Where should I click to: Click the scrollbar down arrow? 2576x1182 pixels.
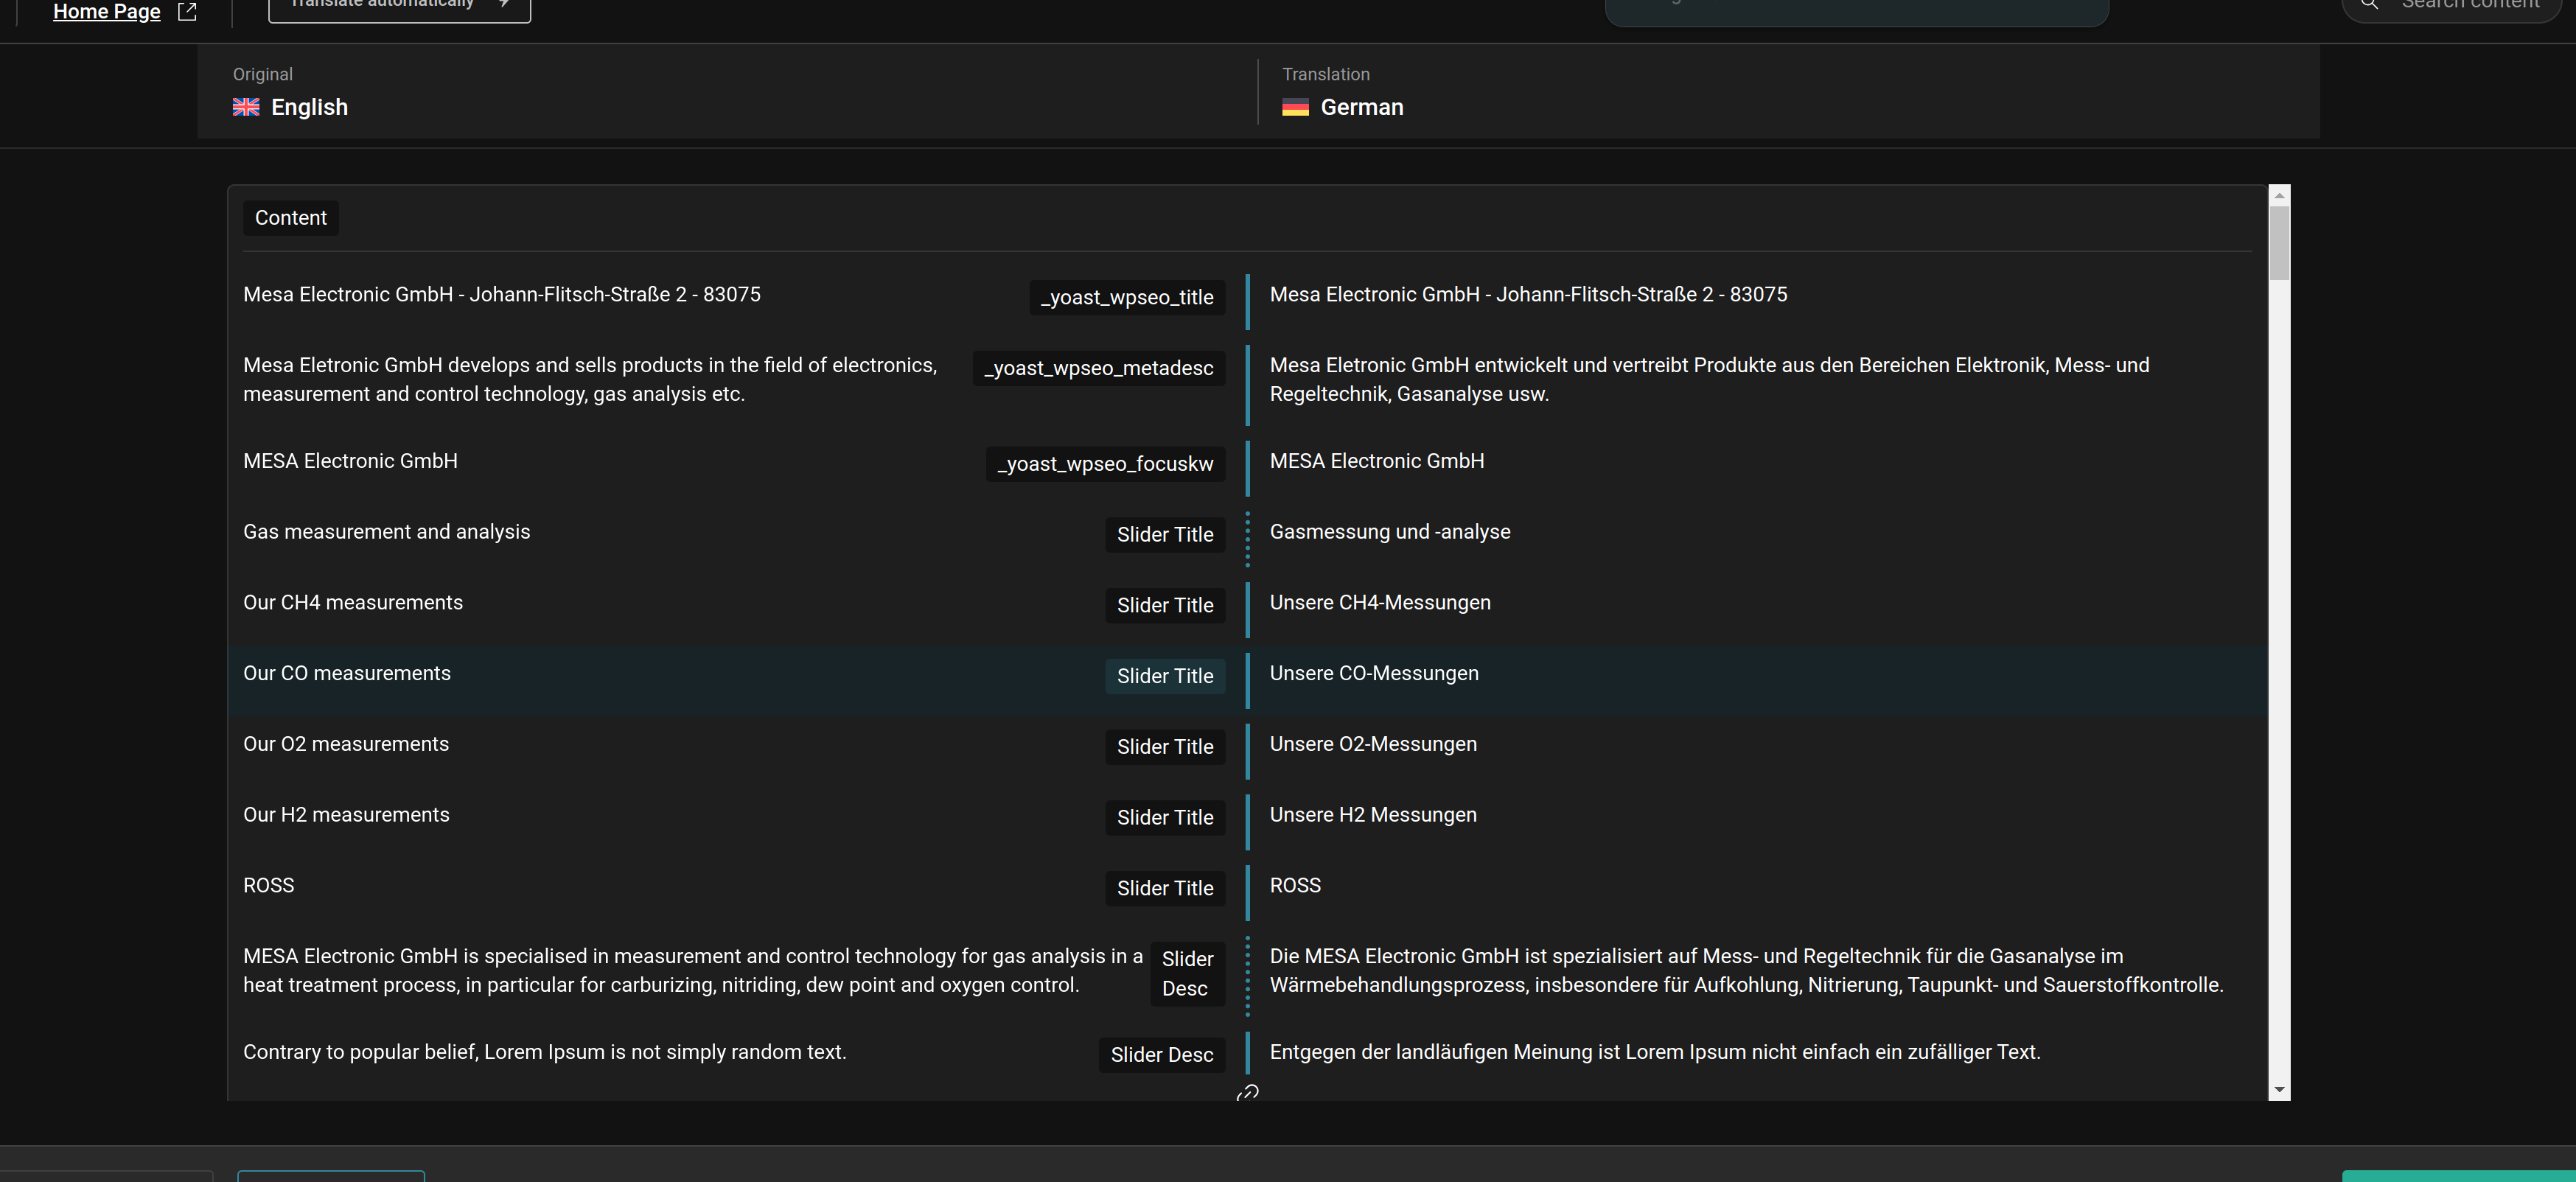[2279, 1089]
